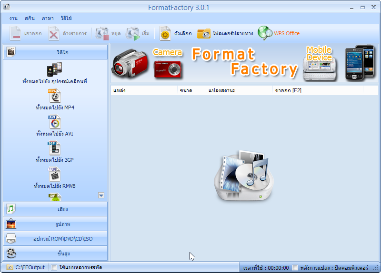Click the Clear list (ล้างรายการ) icon

click(x=54, y=33)
